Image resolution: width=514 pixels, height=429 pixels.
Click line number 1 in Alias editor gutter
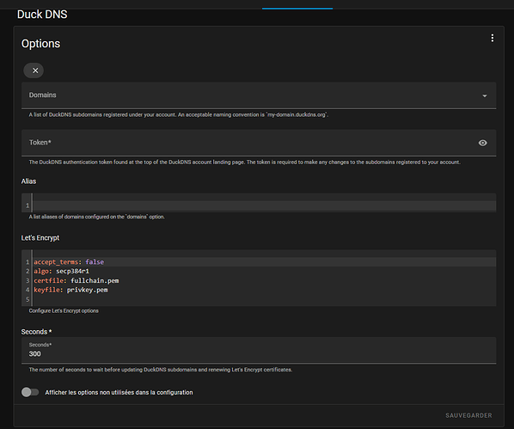coord(28,205)
